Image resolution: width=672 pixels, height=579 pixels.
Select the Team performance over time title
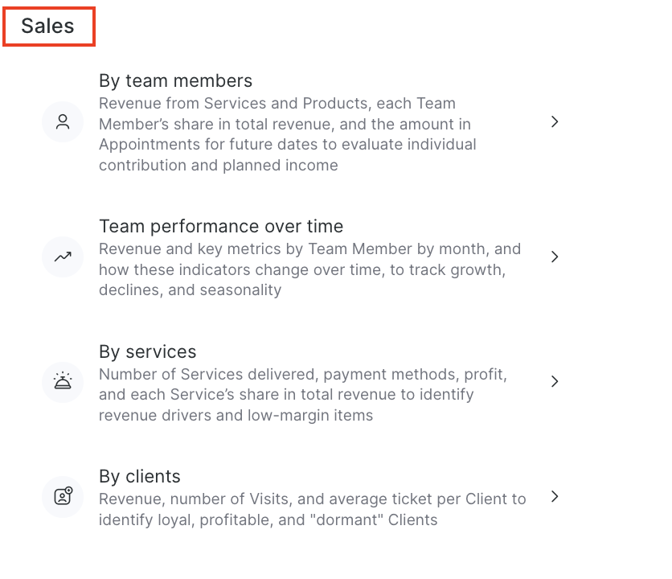221,226
